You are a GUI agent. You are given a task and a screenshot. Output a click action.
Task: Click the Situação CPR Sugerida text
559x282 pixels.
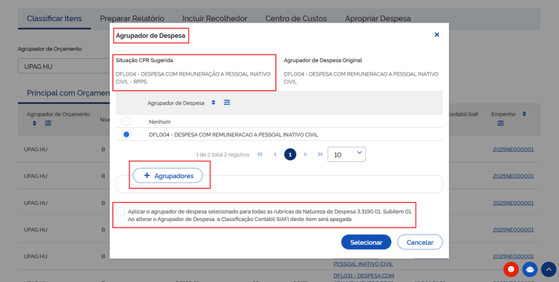pos(144,60)
